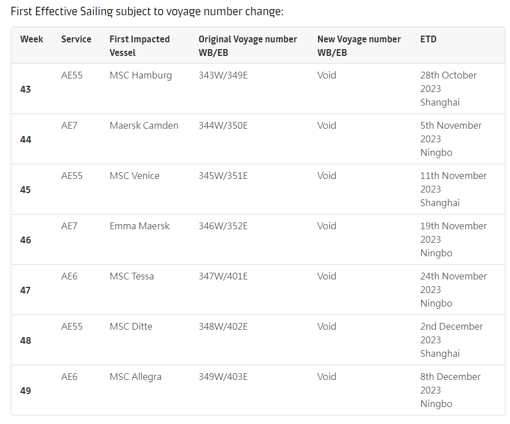Click the Maersk Camden vessel name

(144, 125)
